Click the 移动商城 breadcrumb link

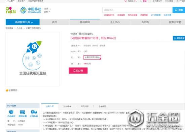[x=9, y=28]
